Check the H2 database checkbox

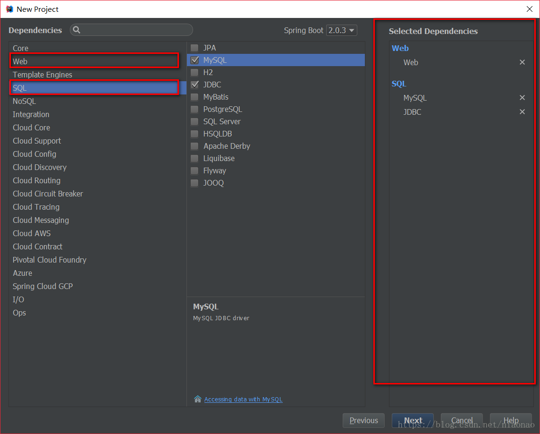point(194,72)
